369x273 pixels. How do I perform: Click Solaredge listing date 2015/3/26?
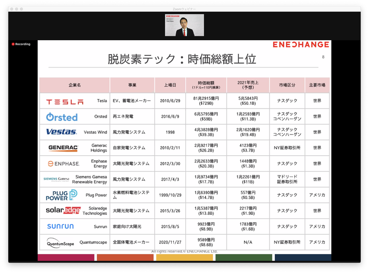pos(170,211)
